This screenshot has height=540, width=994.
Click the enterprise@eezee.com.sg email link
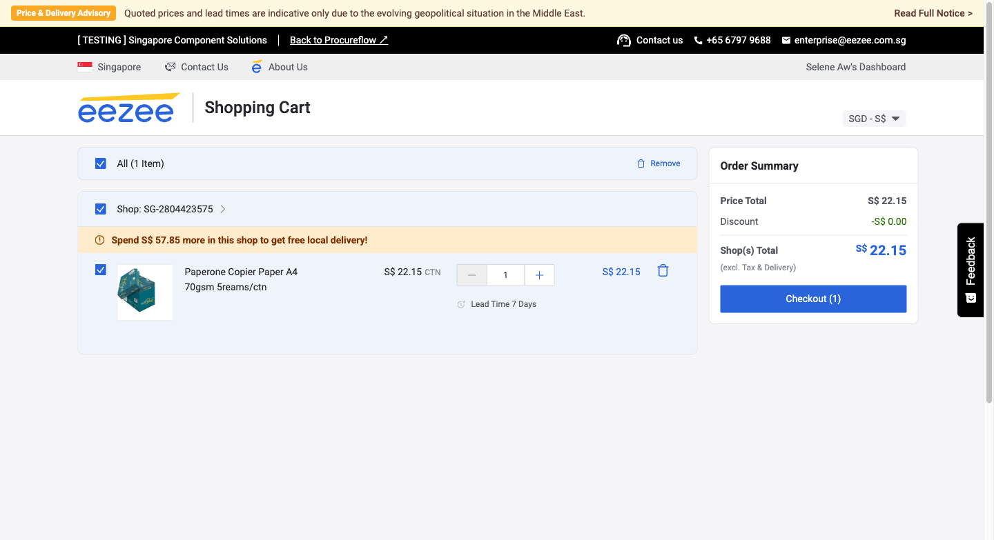pyautogui.click(x=850, y=40)
